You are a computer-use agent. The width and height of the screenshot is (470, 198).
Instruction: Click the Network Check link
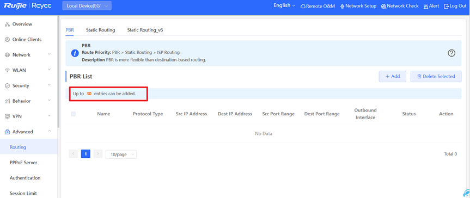pos(400,6)
